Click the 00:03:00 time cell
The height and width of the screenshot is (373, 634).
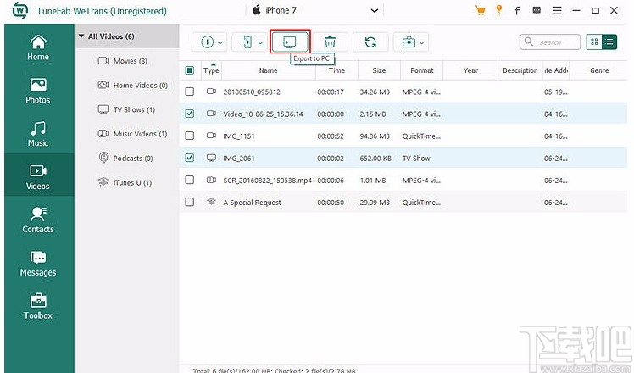331,114
